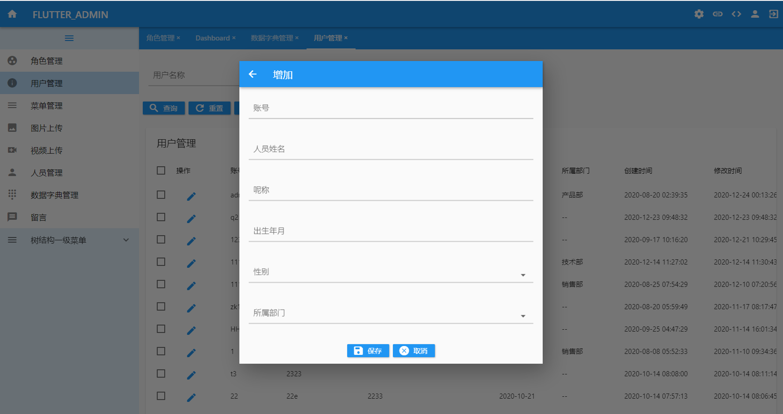The height and width of the screenshot is (414, 783).
Task: Click the logout icon at top right
Action: pos(773,14)
